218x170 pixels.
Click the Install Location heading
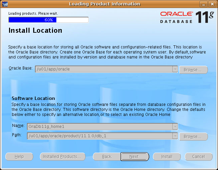pyautogui.click(x=35, y=30)
